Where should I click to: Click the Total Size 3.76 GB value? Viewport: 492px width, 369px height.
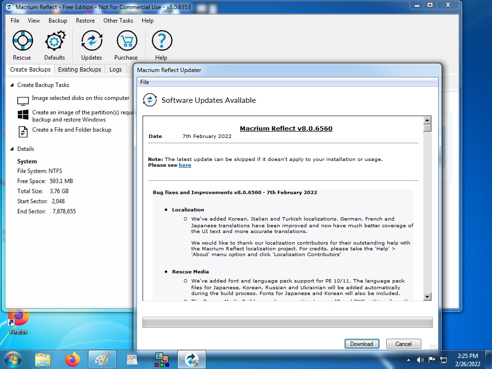pos(59,191)
